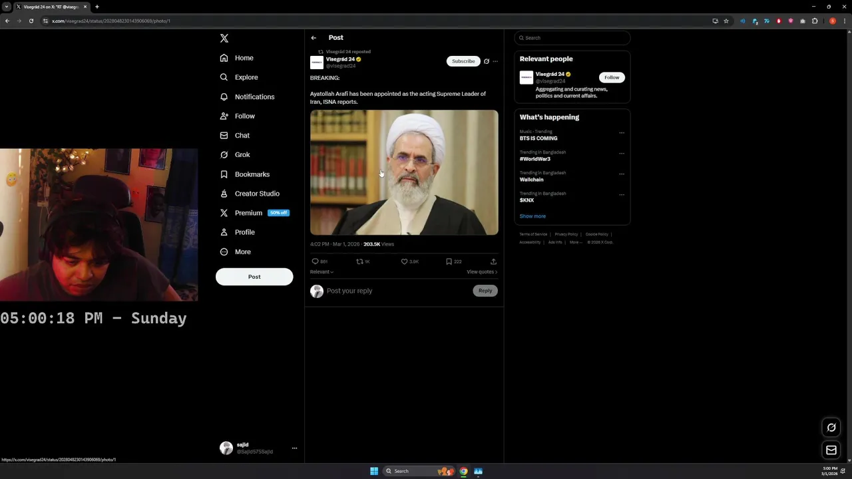Click the reply comment icon with 801
This screenshot has height=479, width=852.
point(319,261)
